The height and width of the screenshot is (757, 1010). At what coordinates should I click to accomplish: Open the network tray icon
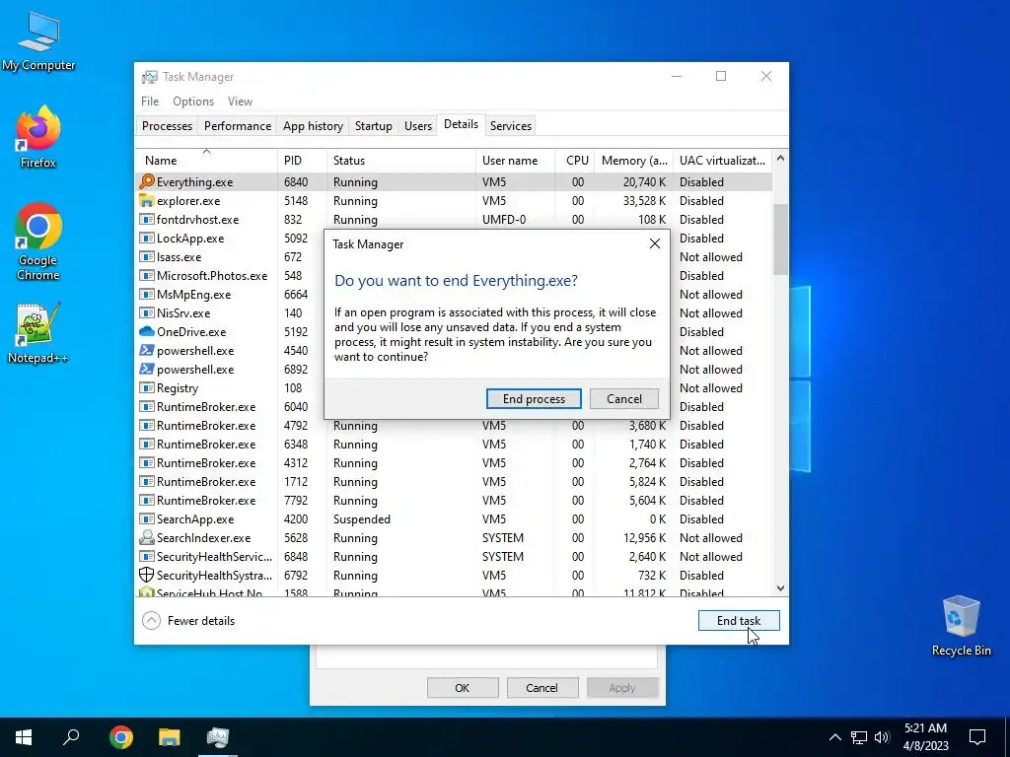point(859,737)
